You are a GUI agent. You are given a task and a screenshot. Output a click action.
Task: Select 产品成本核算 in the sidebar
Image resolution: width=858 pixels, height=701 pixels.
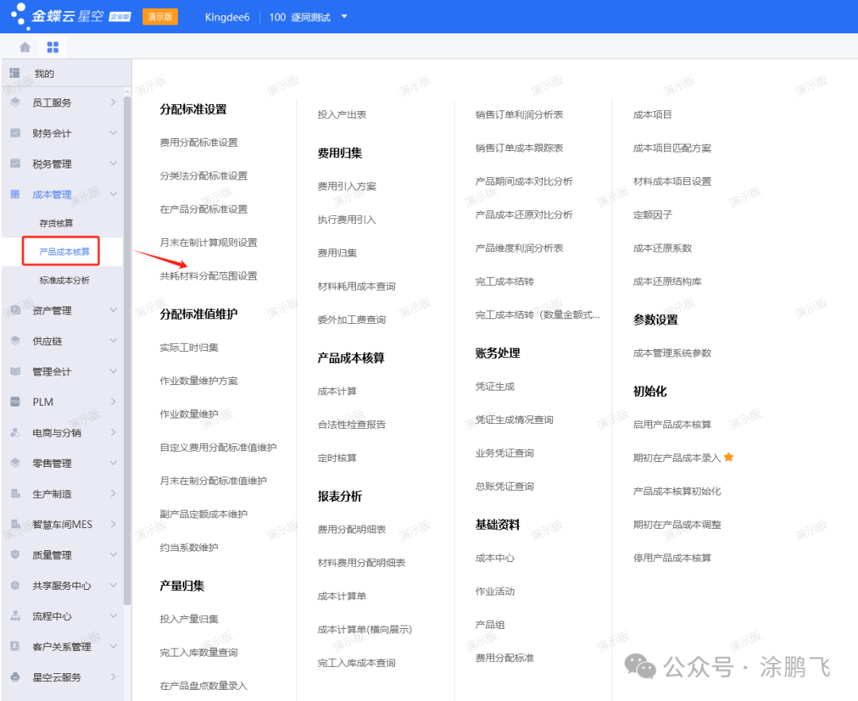click(x=64, y=252)
